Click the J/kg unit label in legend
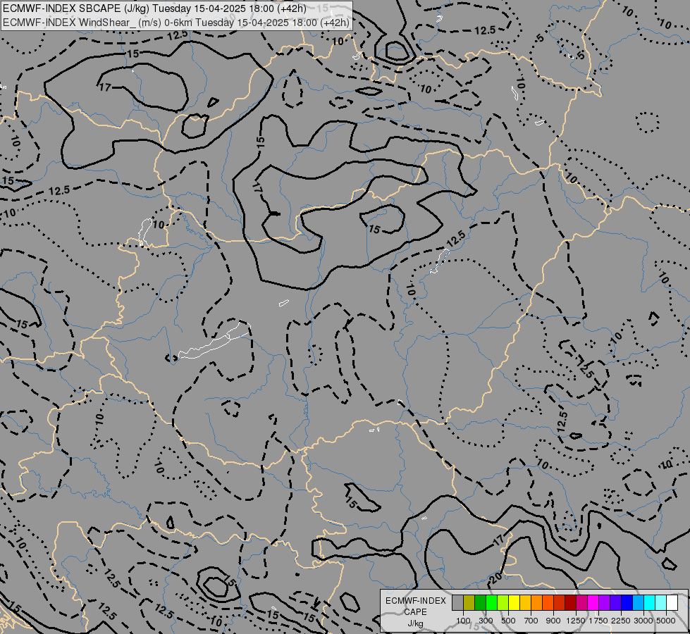 click(x=415, y=623)
